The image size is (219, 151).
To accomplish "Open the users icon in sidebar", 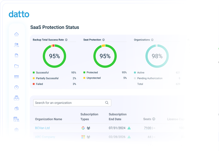I will point(16,45).
